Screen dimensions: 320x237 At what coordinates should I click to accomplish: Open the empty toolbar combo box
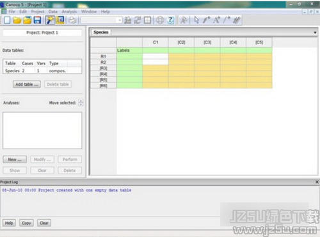pyautogui.click(x=101, y=20)
